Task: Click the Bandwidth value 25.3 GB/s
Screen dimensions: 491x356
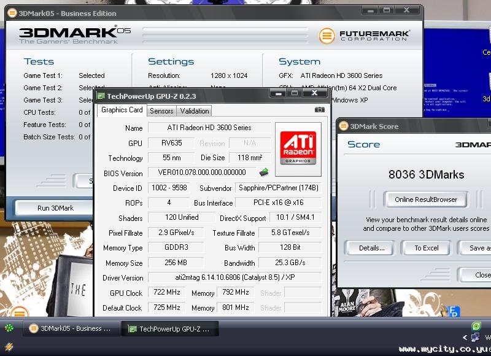Action: coord(290,262)
